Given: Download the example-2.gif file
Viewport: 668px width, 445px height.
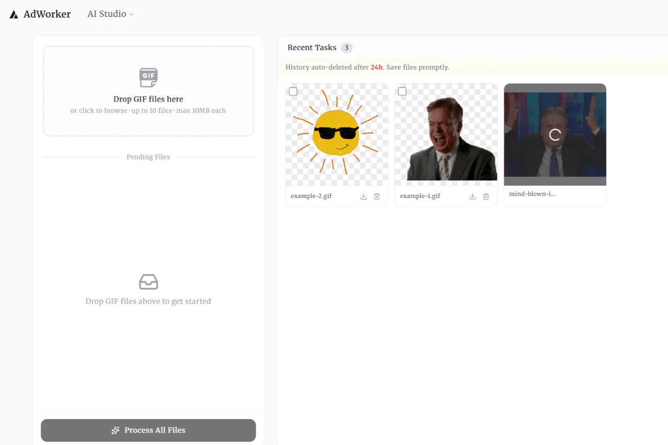Looking at the screenshot, I should (363, 196).
